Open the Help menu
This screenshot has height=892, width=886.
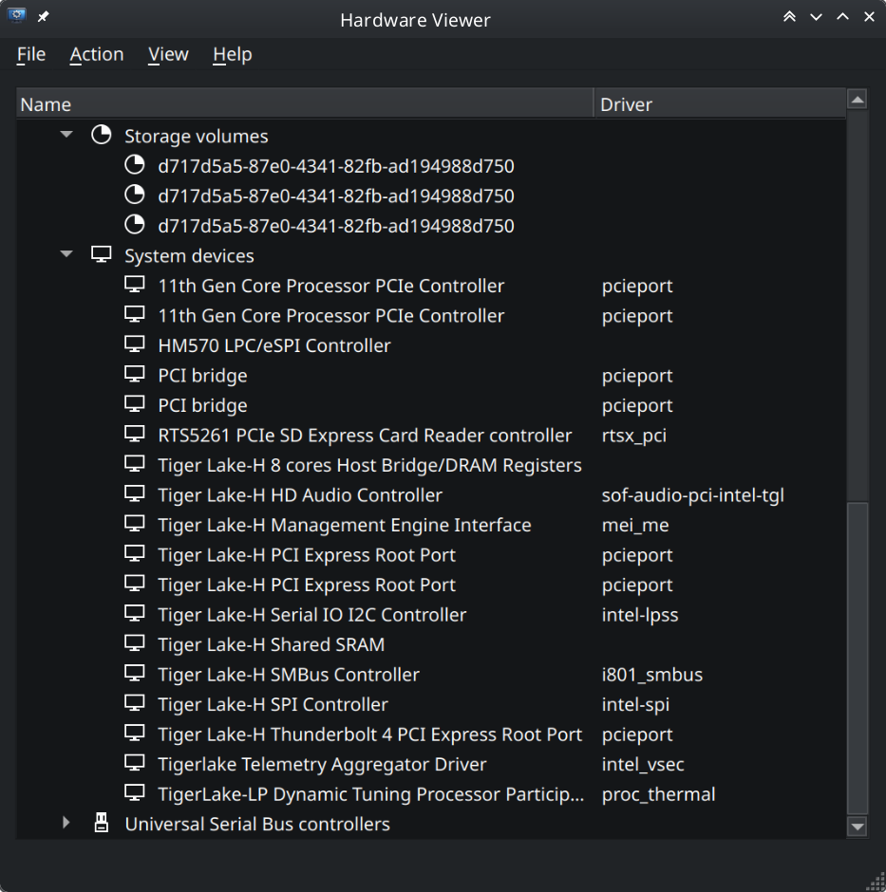(232, 54)
